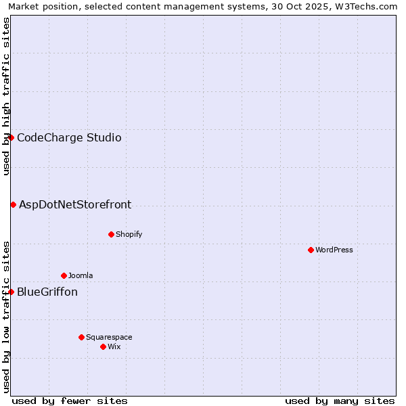Click the WordPress text label

(334, 250)
